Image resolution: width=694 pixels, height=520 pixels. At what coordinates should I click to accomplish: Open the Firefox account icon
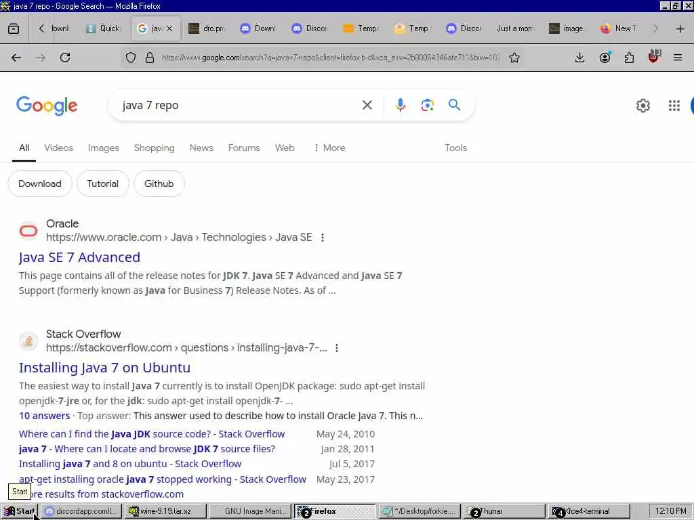(605, 58)
